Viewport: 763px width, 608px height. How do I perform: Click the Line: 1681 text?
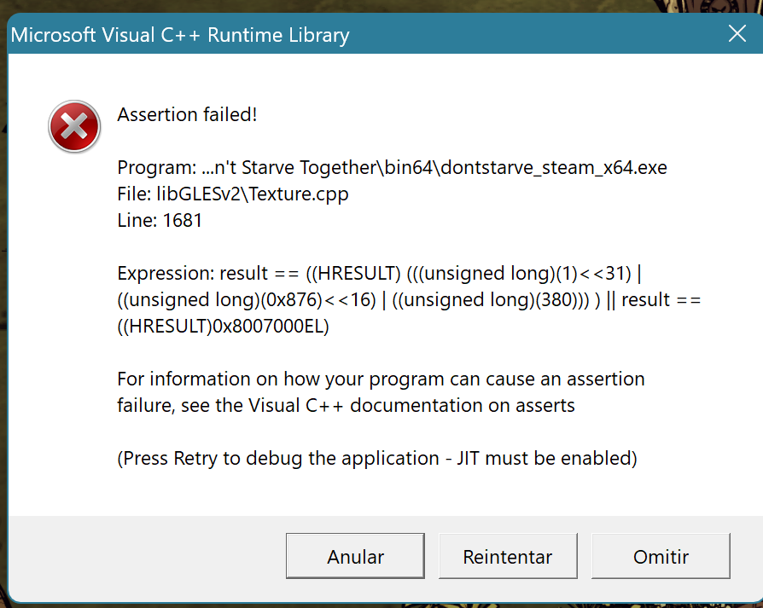159,220
